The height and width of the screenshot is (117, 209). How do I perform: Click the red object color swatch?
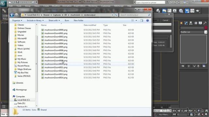point(206,27)
